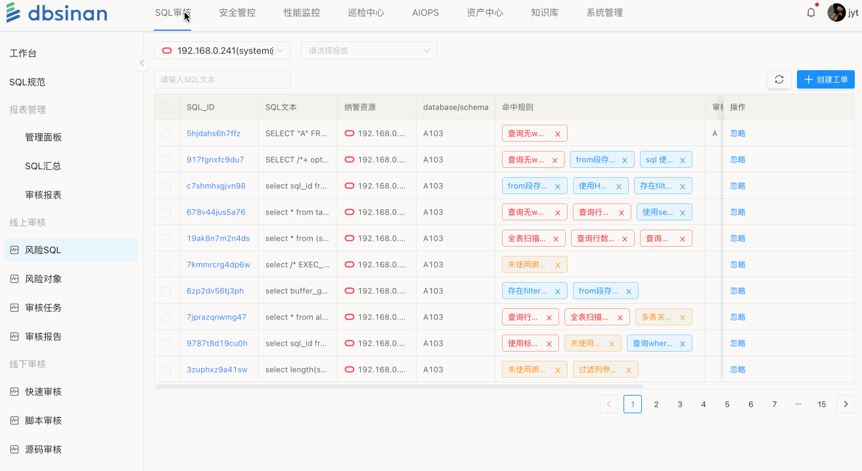This screenshot has width=862, height=471.
Task: Toggle the select-all checkbox in table header
Action: click(166, 108)
